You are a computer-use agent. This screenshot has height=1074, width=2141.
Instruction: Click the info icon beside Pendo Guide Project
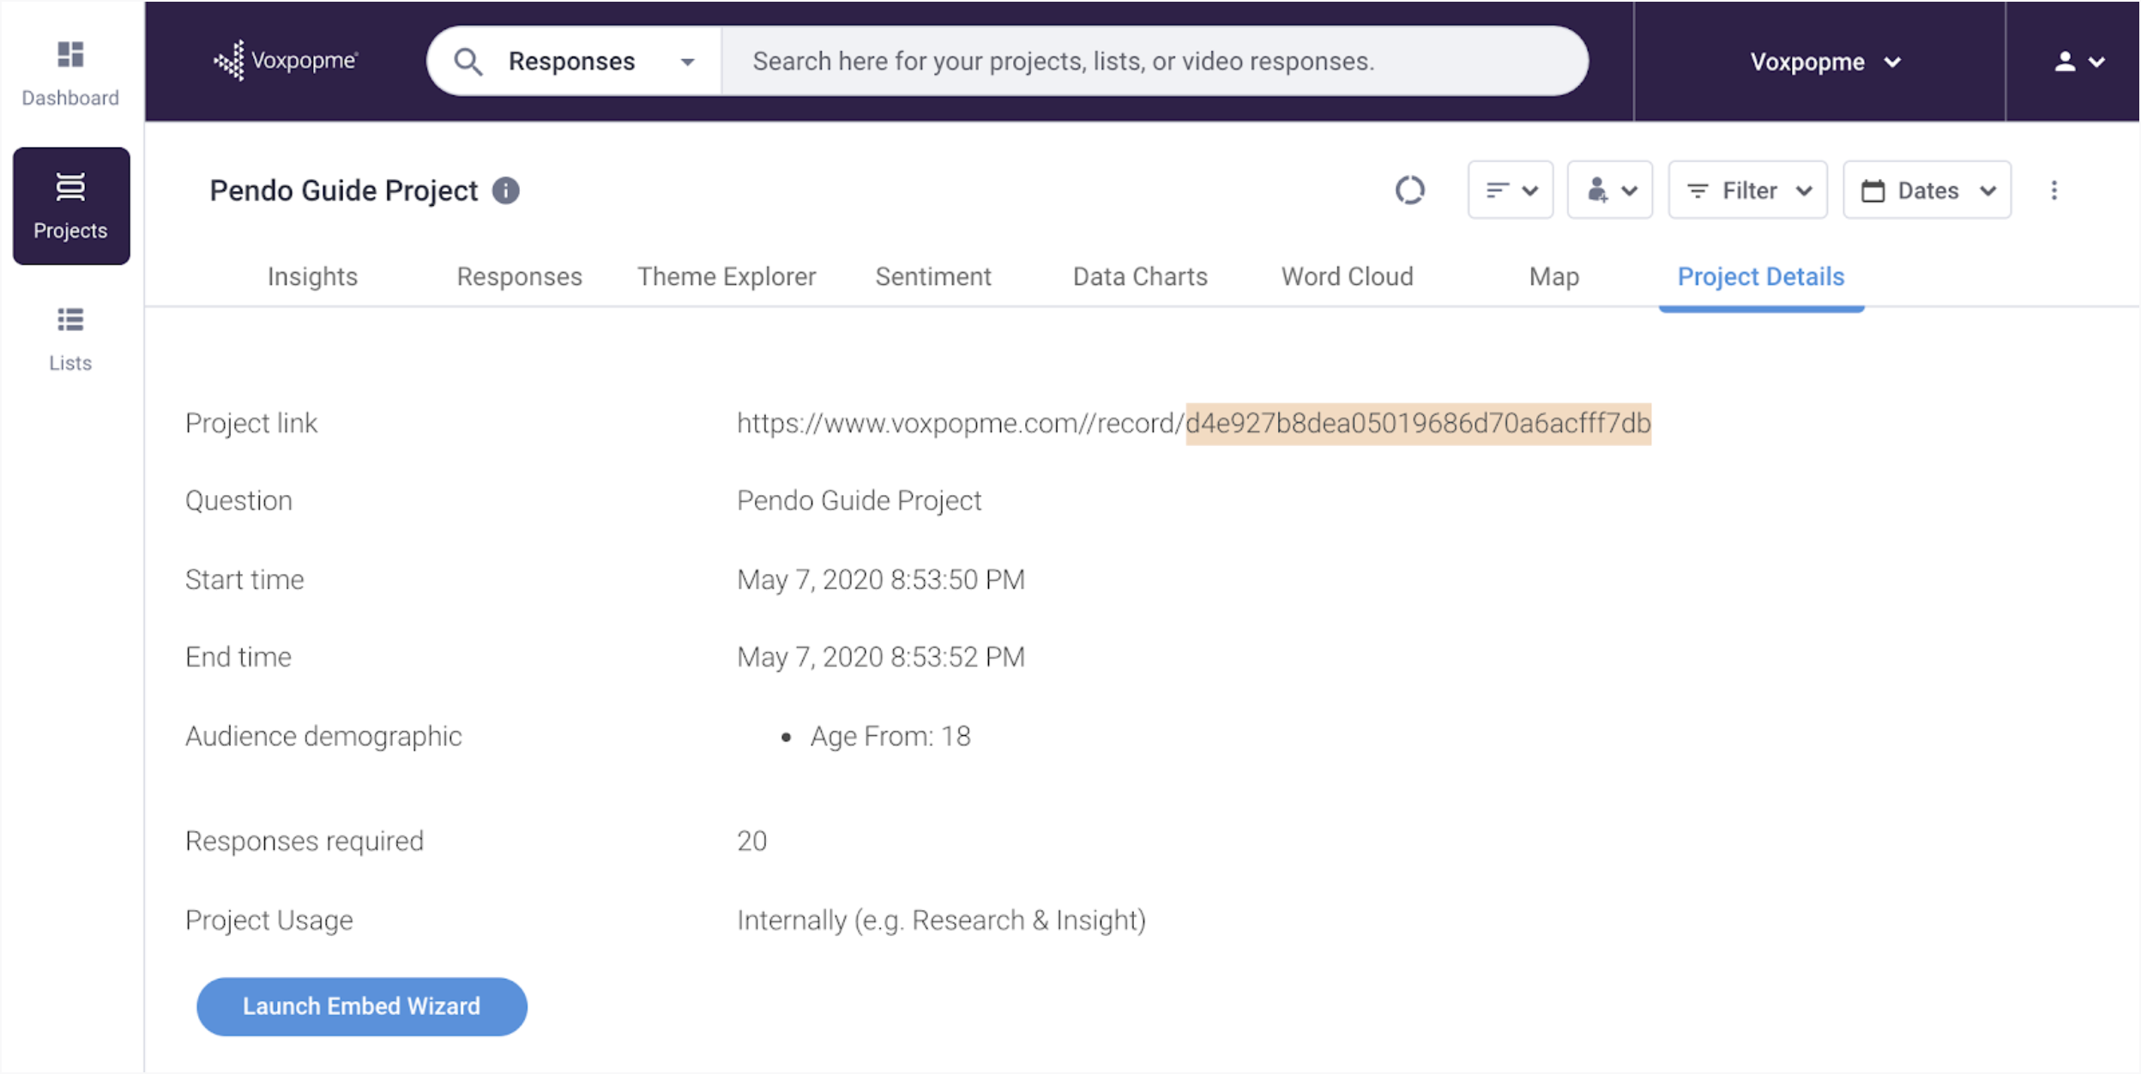pos(506,190)
